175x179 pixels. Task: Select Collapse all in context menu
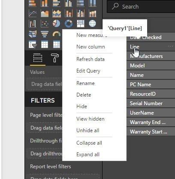point(89,143)
